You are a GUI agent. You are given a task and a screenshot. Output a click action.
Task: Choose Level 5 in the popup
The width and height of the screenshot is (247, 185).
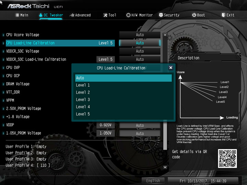tap(123, 114)
